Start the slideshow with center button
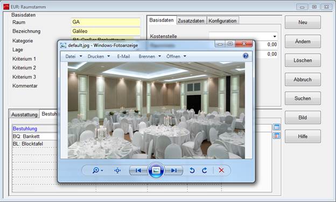Image resolution: width=336 pixels, height=202 pixels. (156, 170)
